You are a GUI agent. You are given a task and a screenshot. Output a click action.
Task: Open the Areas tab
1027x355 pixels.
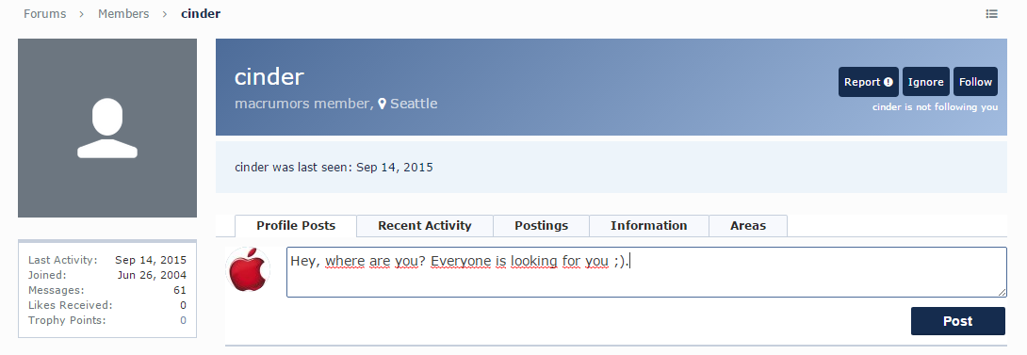coord(748,226)
